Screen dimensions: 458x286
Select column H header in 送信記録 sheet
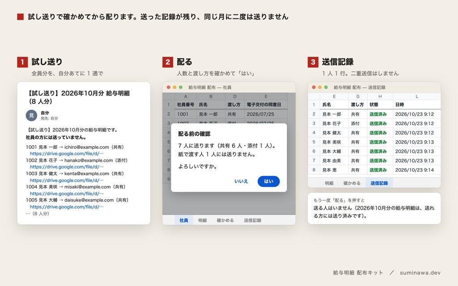pos(380,97)
